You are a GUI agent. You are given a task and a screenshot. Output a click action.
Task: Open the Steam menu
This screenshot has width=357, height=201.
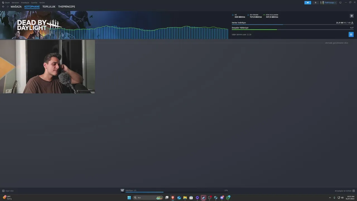pyautogui.click(x=6, y=3)
